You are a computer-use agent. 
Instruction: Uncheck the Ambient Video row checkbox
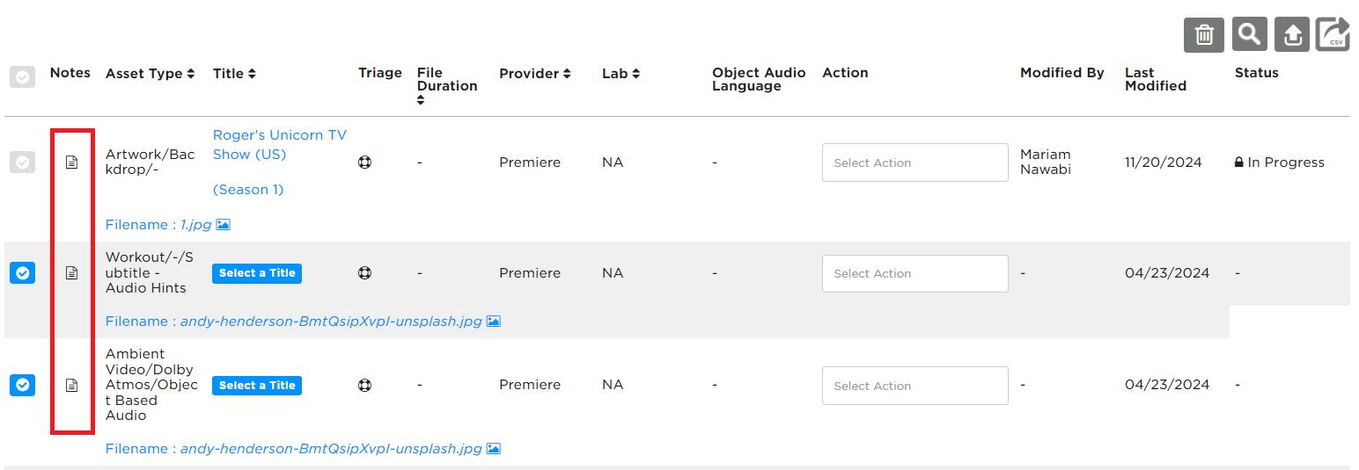pos(23,385)
